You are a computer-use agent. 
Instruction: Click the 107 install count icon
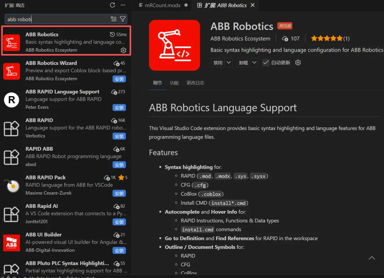tap(285, 39)
